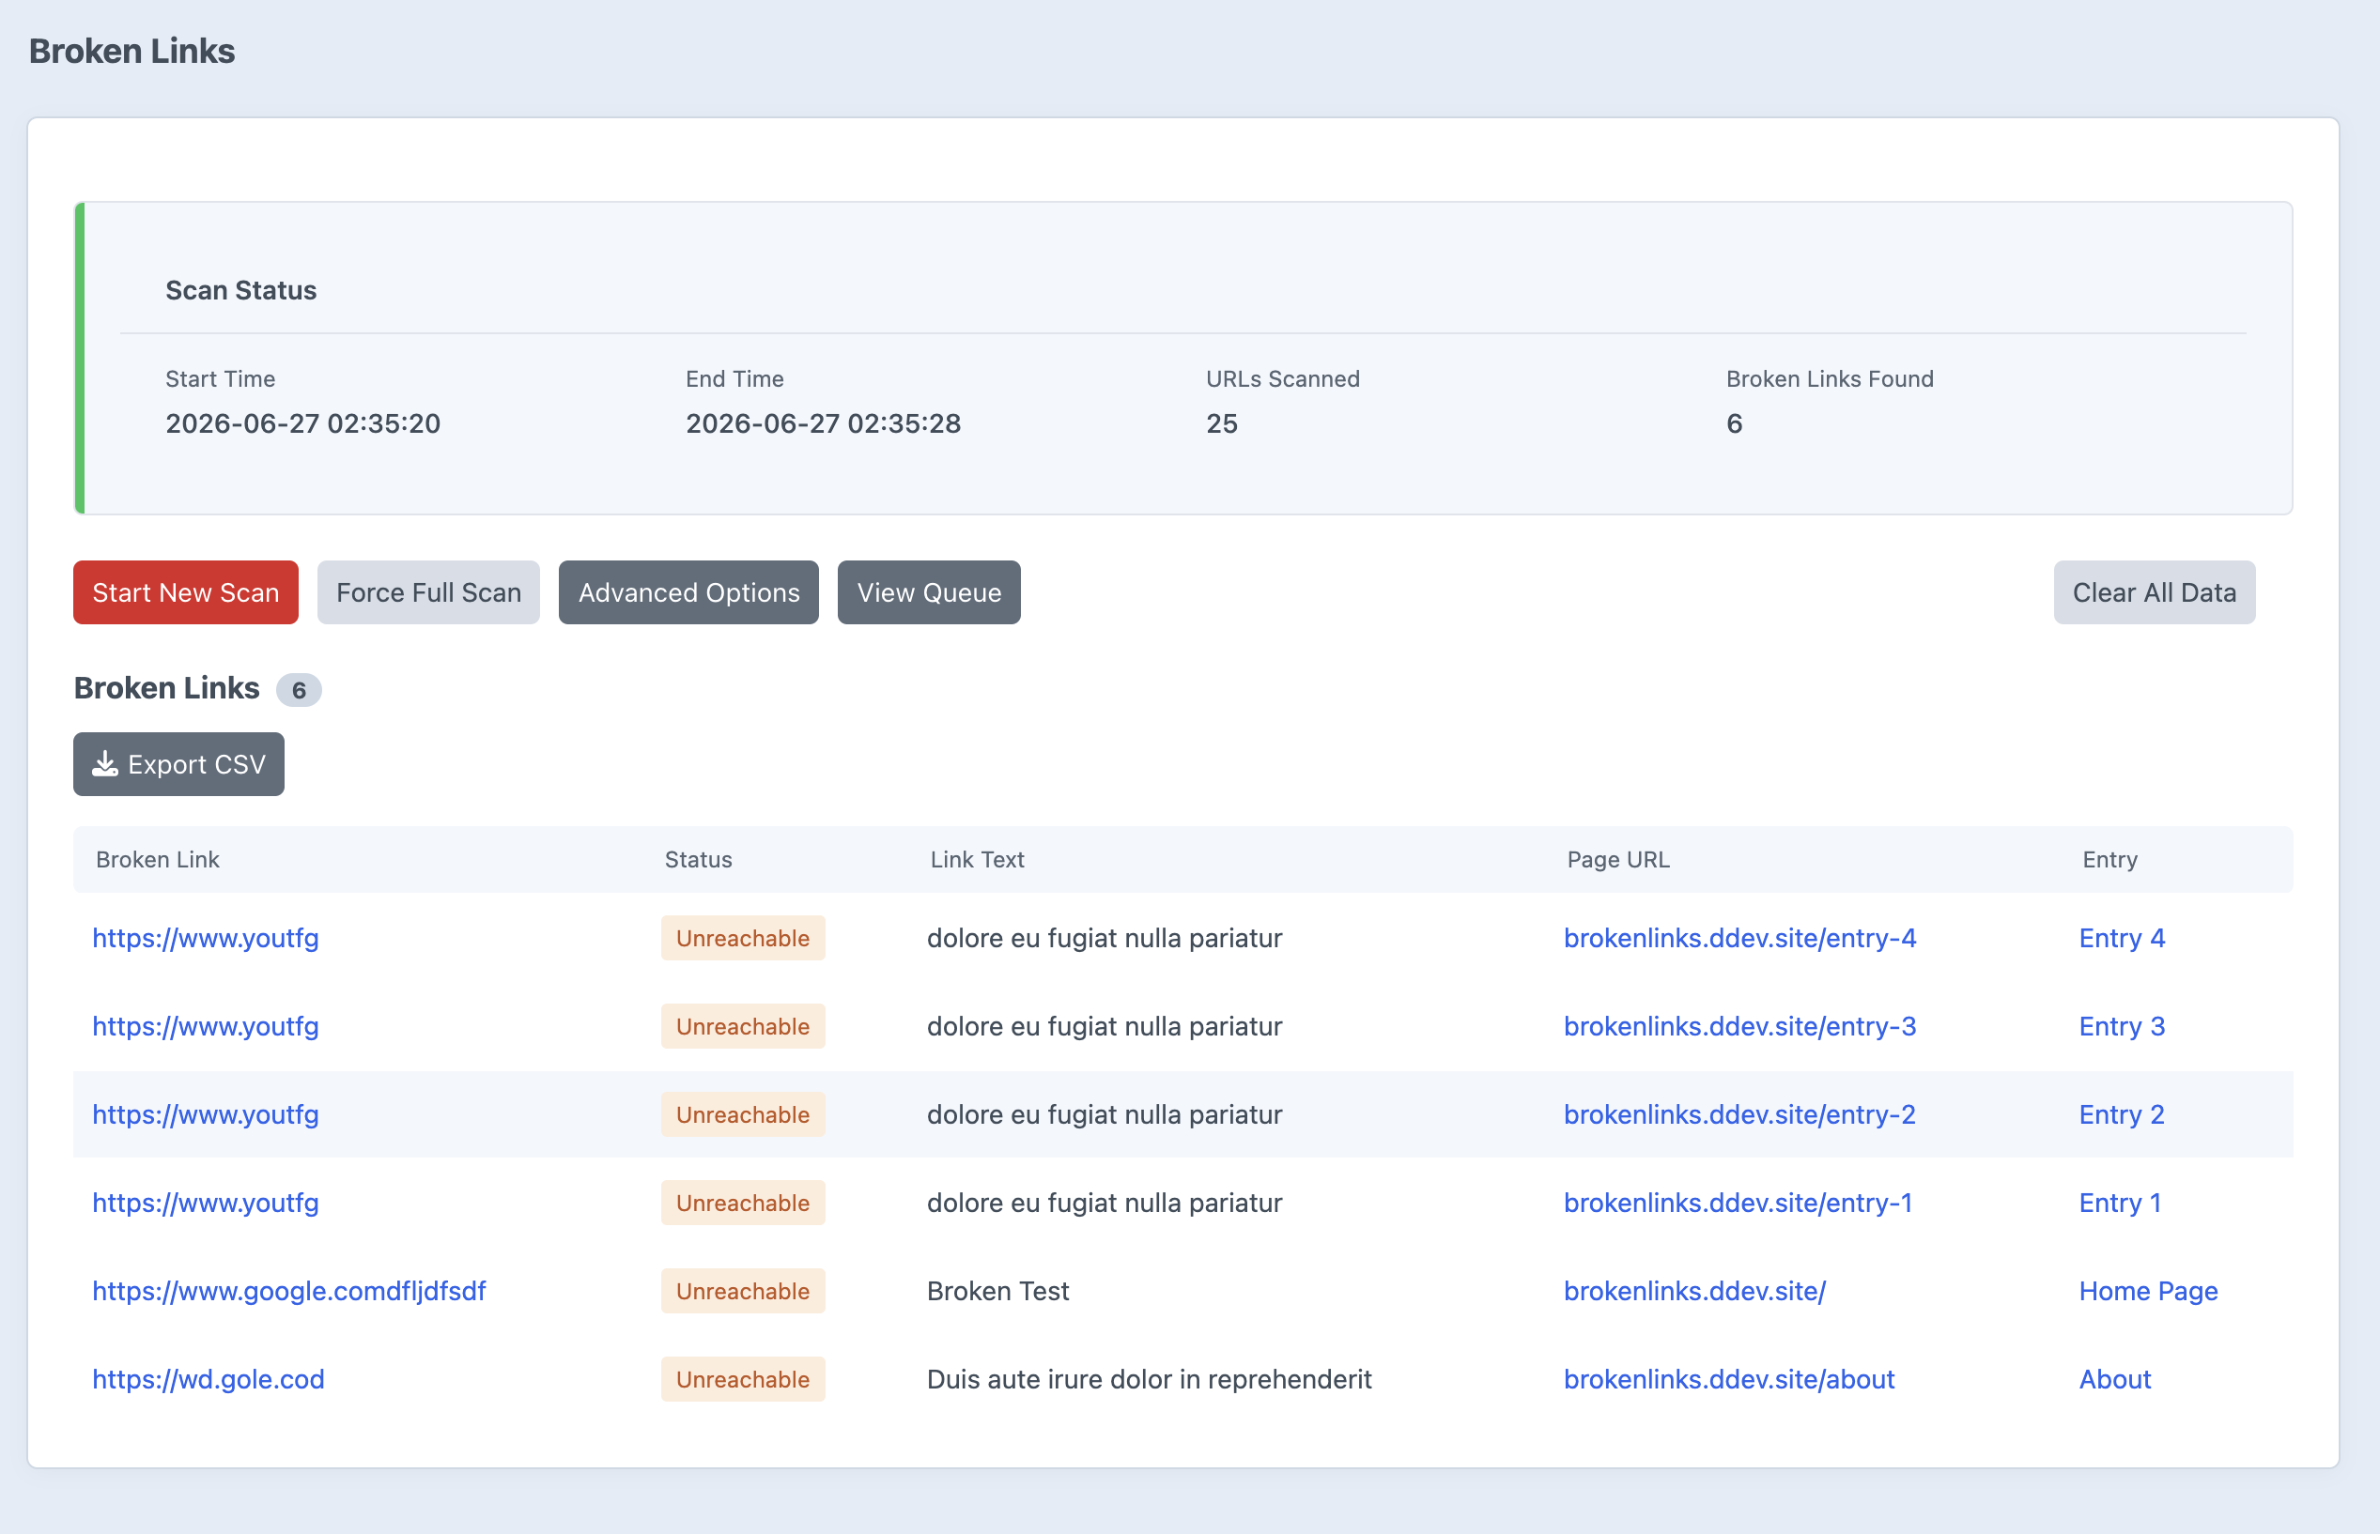Click the Force Full Scan button
2380x1534 pixels.
pos(428,592)
